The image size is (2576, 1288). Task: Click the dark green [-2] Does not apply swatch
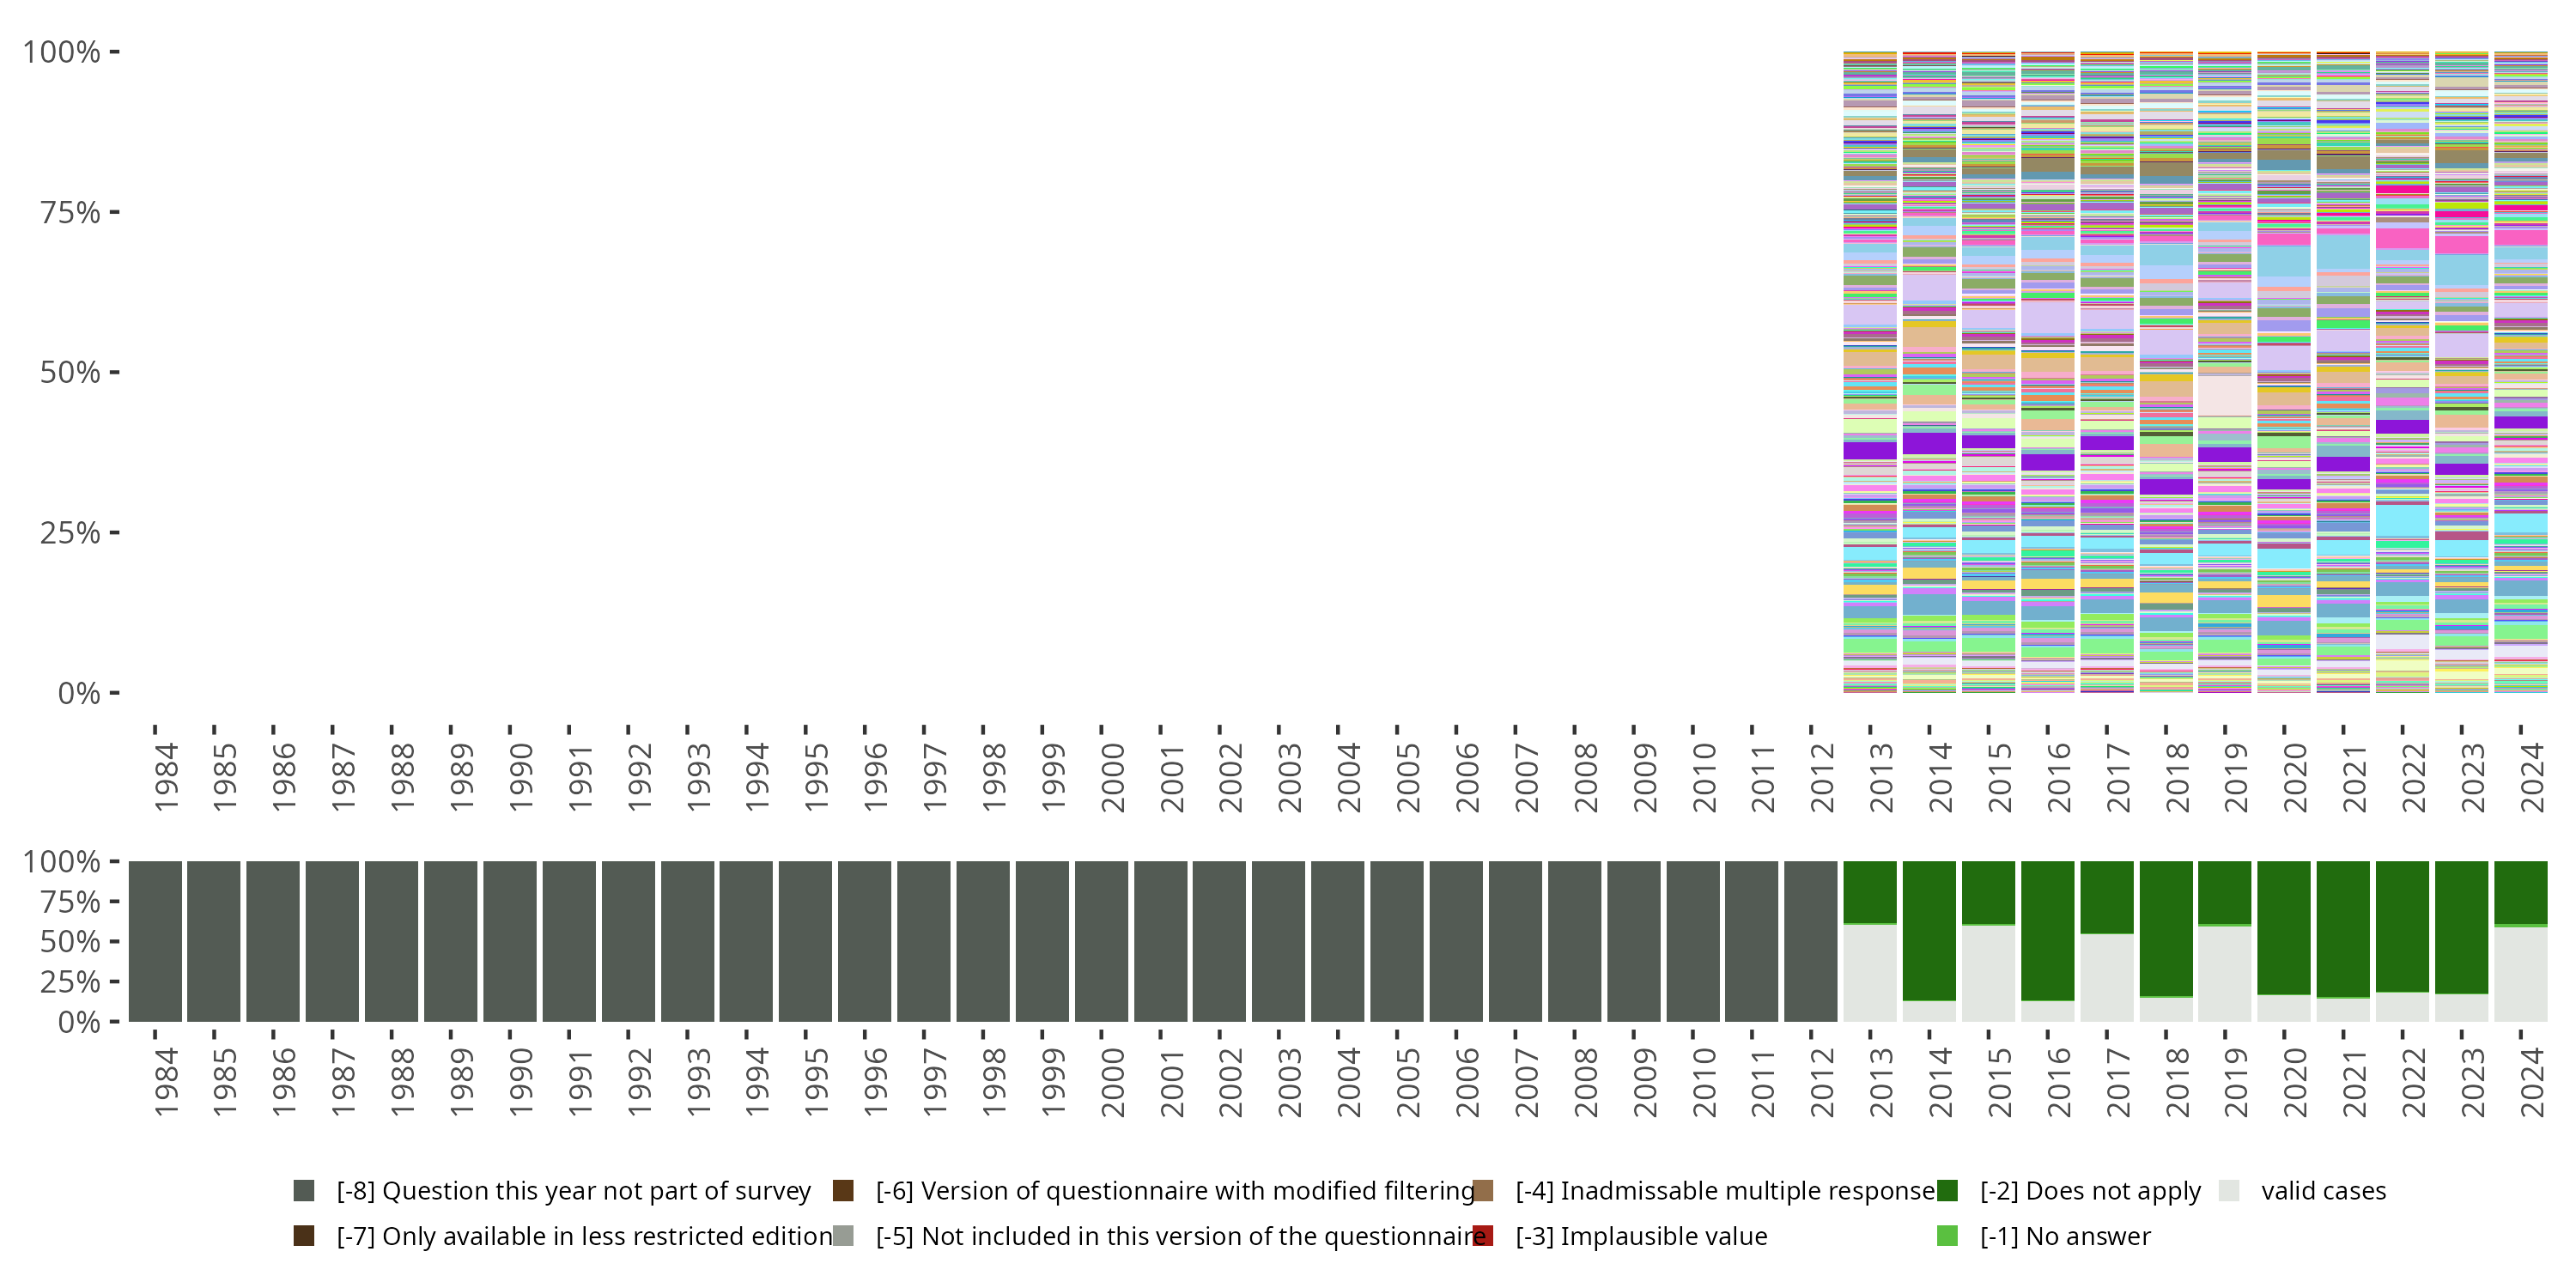coord(1947,1190)
